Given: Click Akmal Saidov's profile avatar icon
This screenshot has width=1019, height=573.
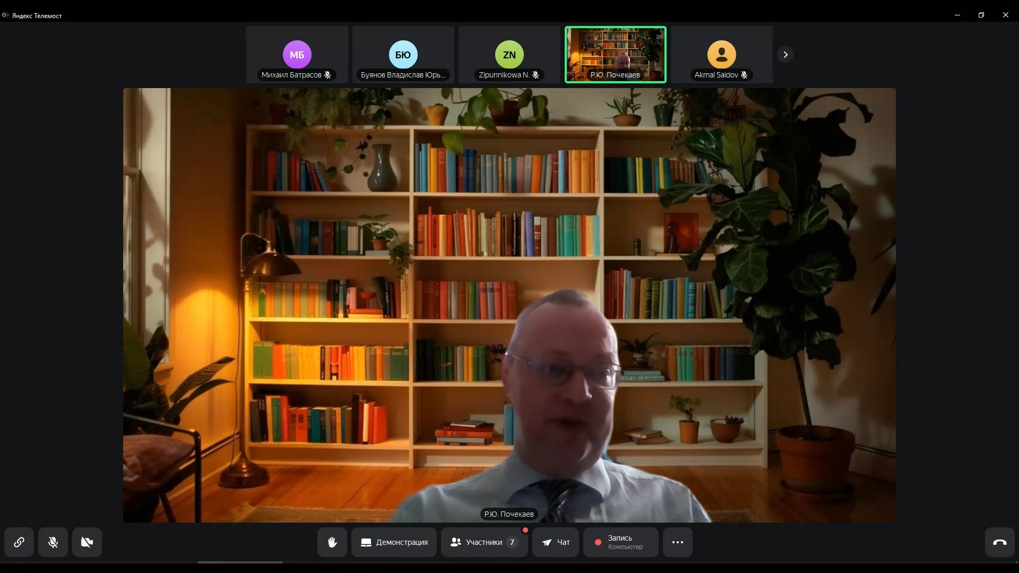Looking at the screenshot, I should click(x=721, y=54).
